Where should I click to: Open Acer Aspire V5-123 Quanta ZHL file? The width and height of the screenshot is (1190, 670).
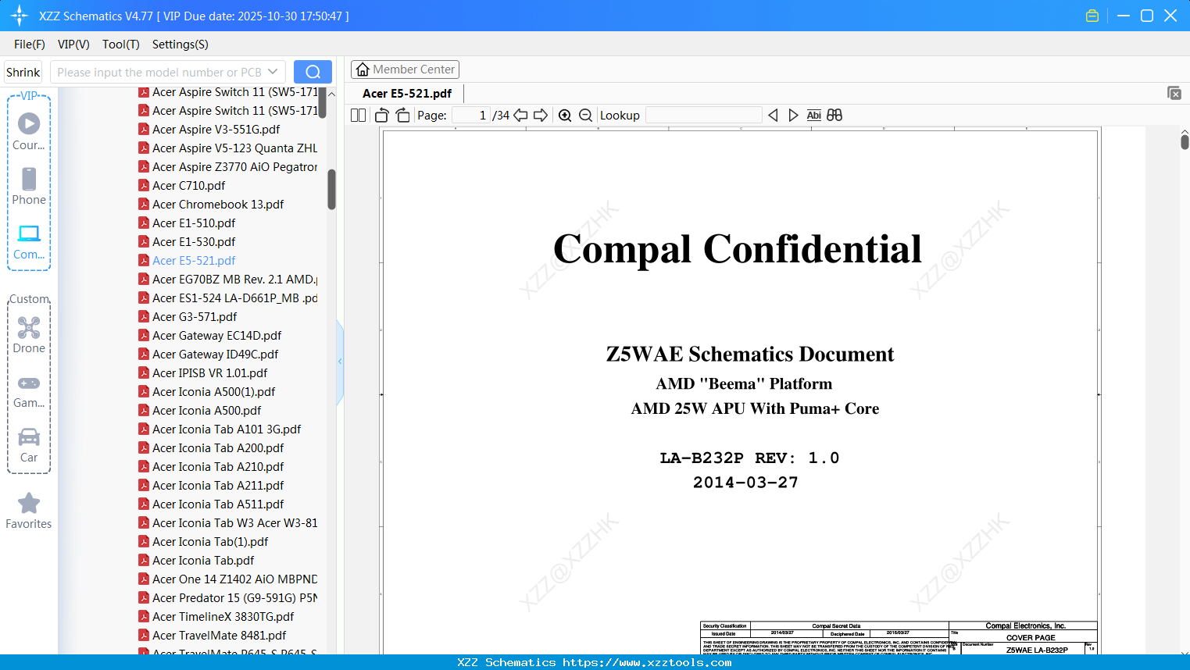228,148
